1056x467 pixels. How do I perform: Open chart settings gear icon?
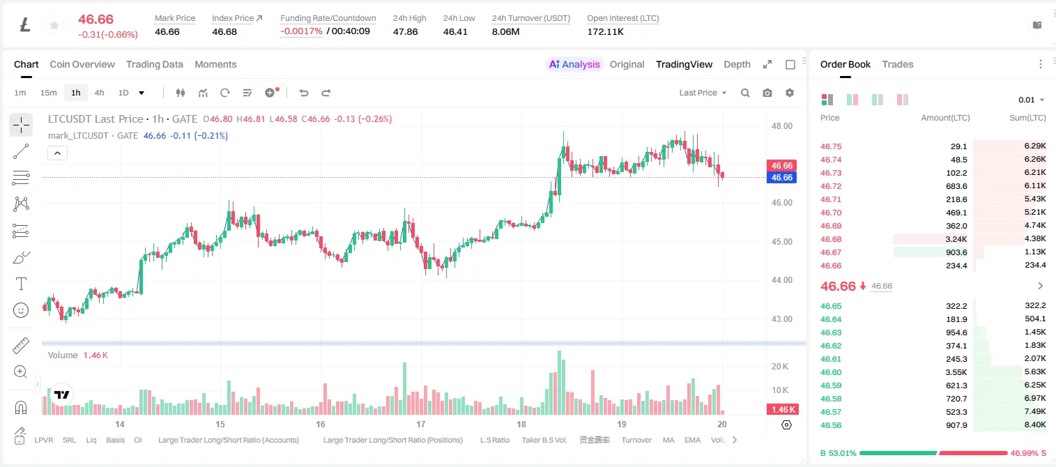click(790, 93)
